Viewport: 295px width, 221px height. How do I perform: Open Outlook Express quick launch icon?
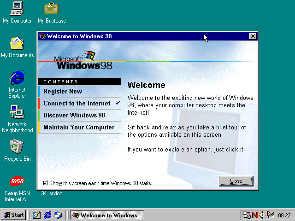click(x=58, y=215)
